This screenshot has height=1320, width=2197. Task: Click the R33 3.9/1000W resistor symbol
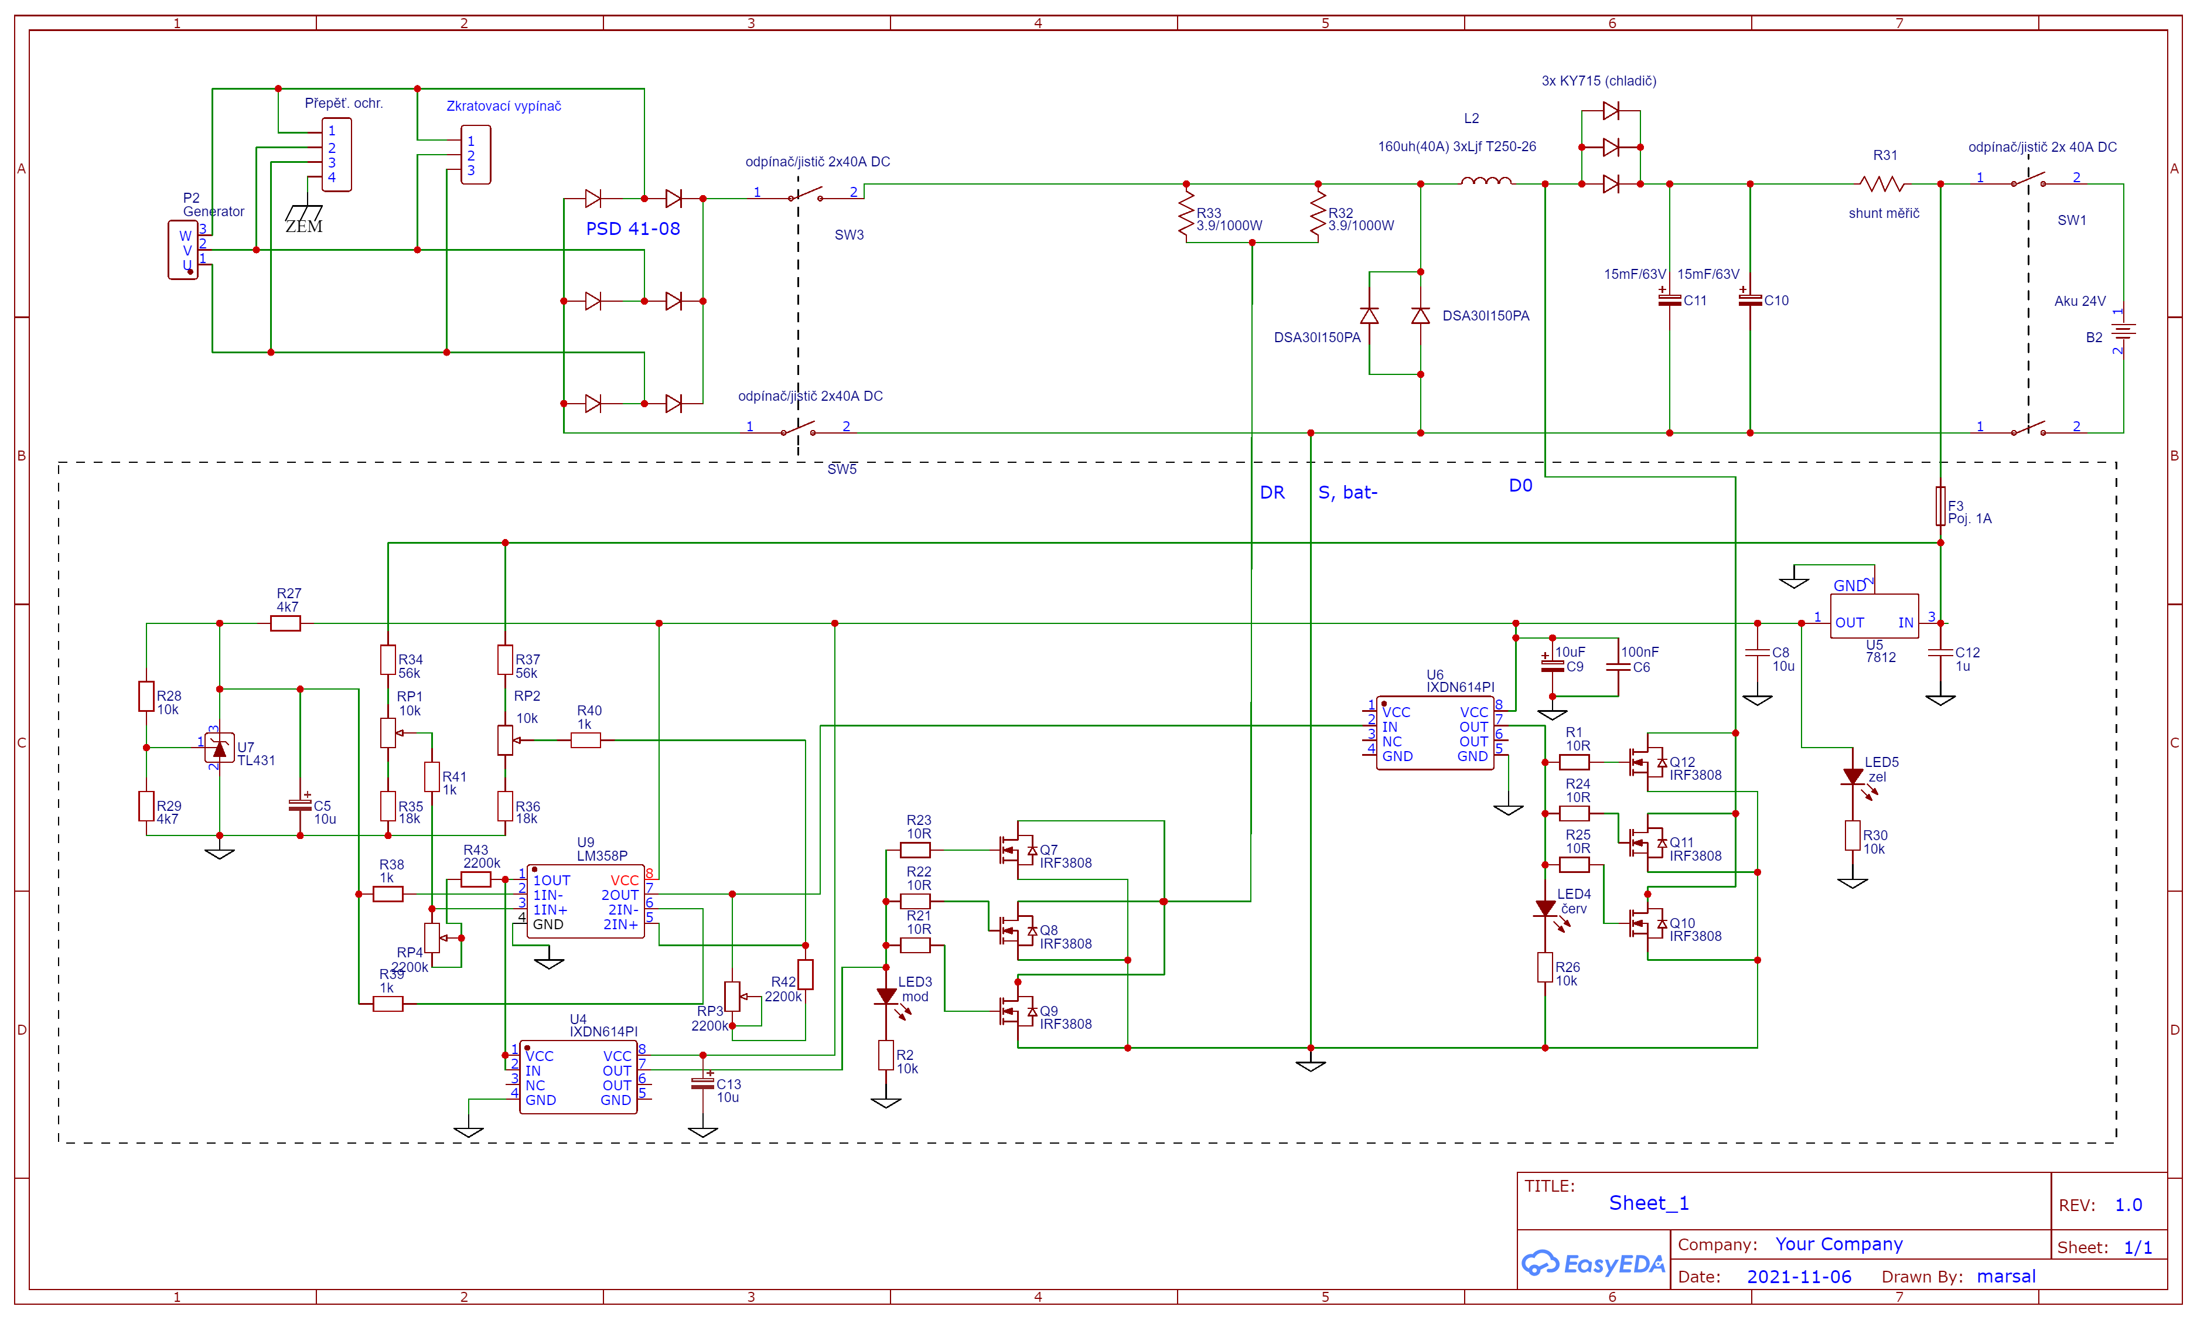1186,213
